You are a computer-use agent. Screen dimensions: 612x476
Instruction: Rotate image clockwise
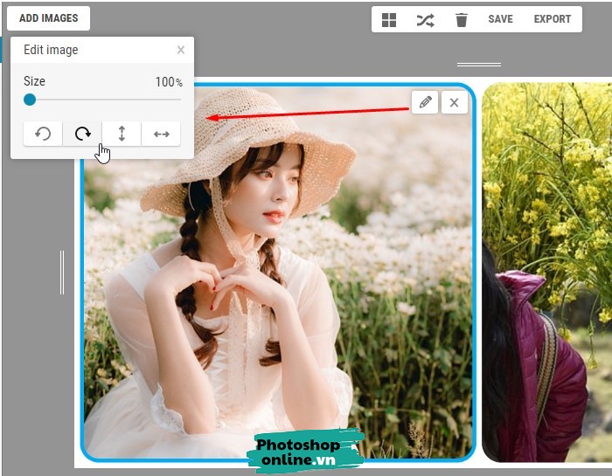click(x=82, y=134)
